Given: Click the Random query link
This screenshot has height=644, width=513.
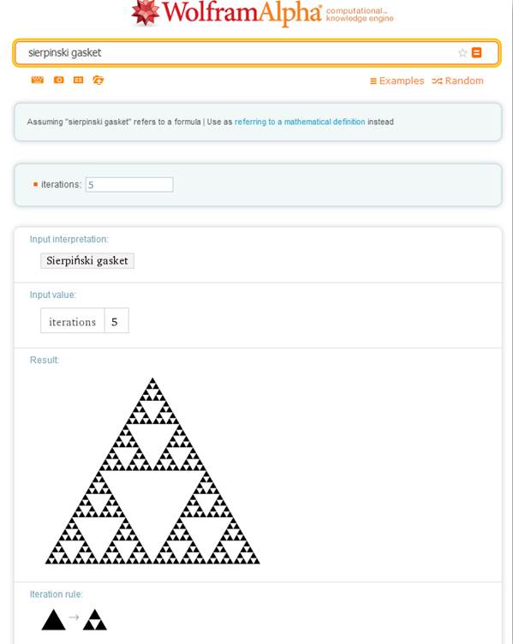Looking at the screenshot, I should pyautogui.click(x=457, y=80).
